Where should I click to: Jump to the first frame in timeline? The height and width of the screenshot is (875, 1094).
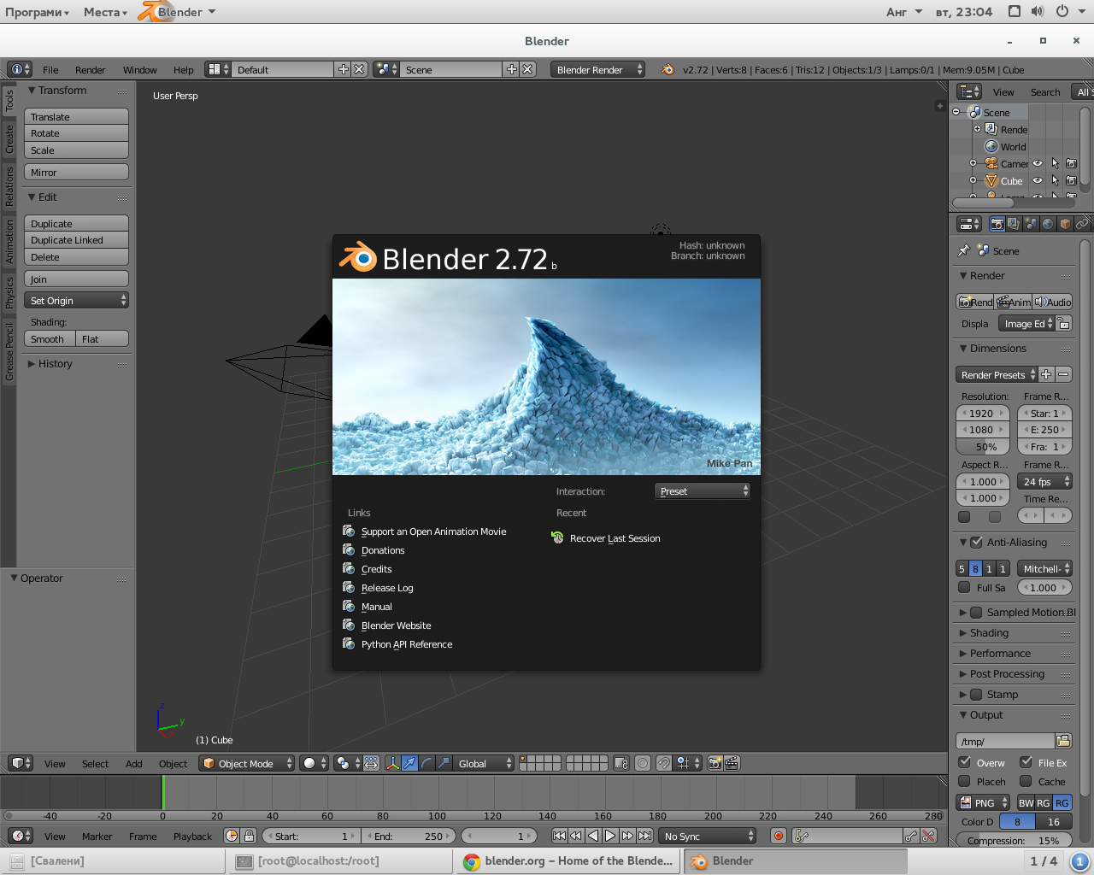pos(559,836)
